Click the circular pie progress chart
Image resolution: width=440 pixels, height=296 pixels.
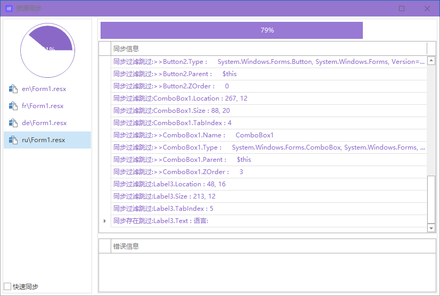click(x=47, y=50)
